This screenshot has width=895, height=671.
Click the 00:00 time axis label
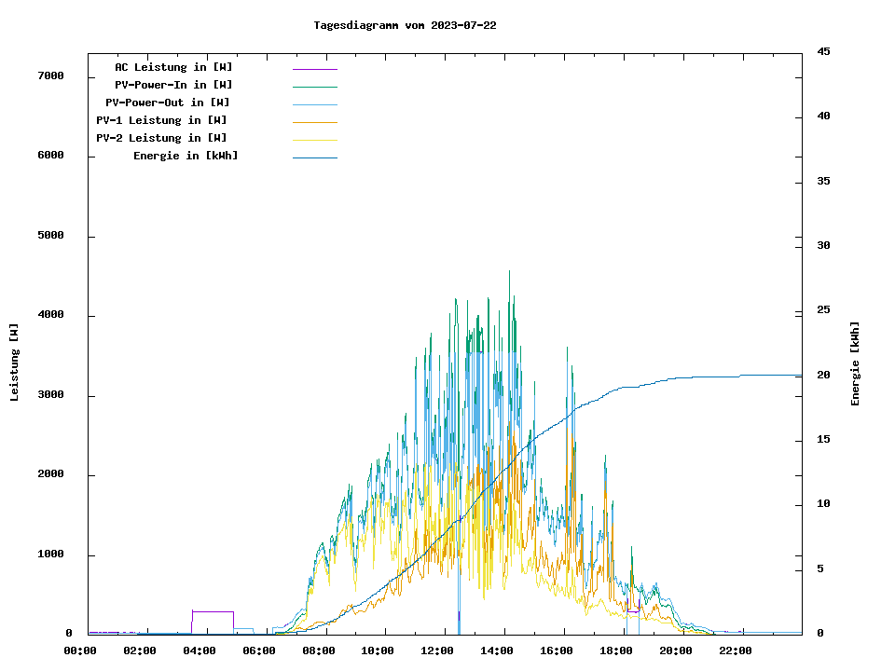tap(80, 650)
